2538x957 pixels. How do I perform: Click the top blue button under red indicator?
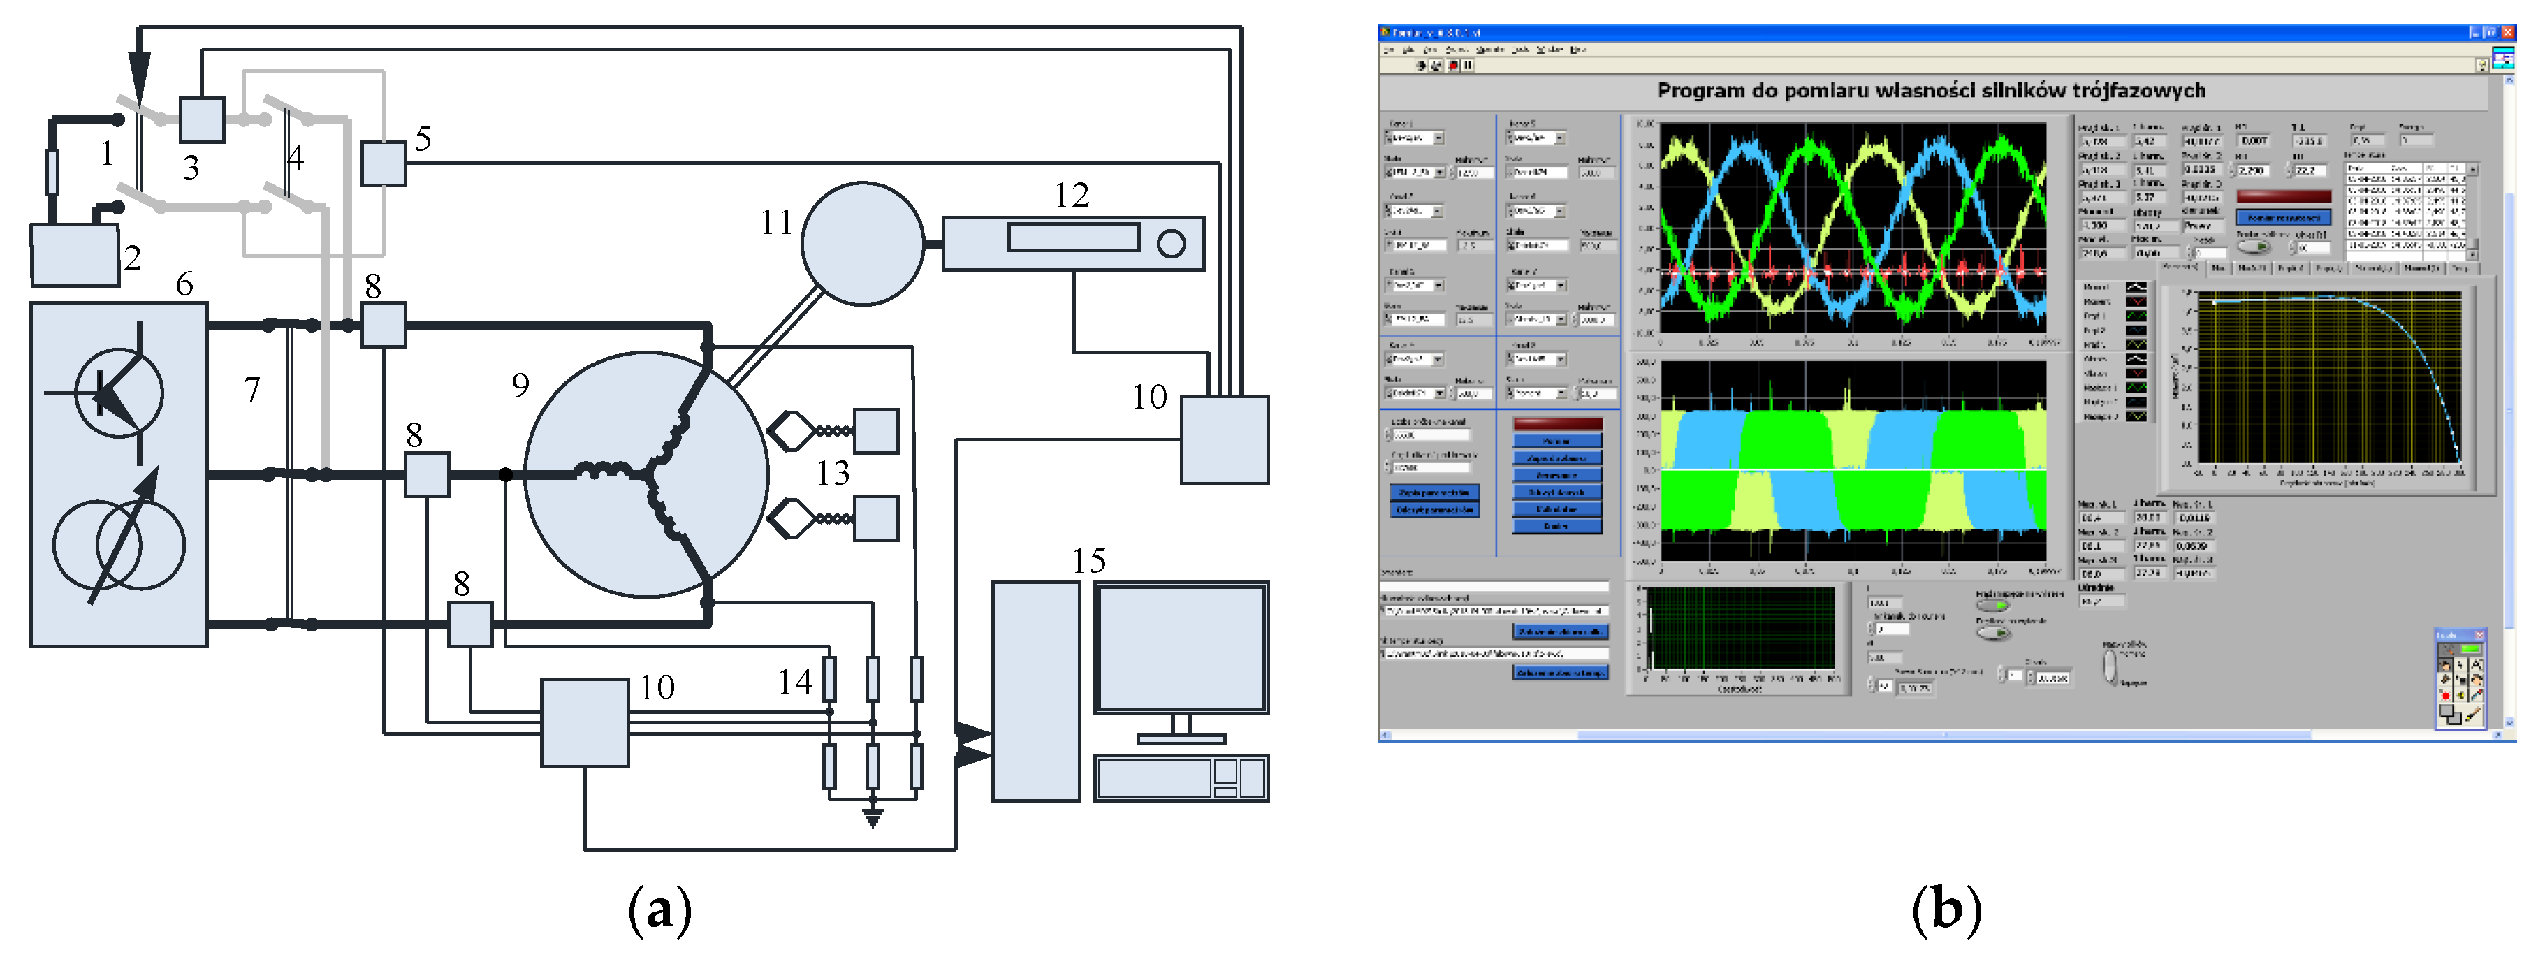click(x=1558, y=441)
